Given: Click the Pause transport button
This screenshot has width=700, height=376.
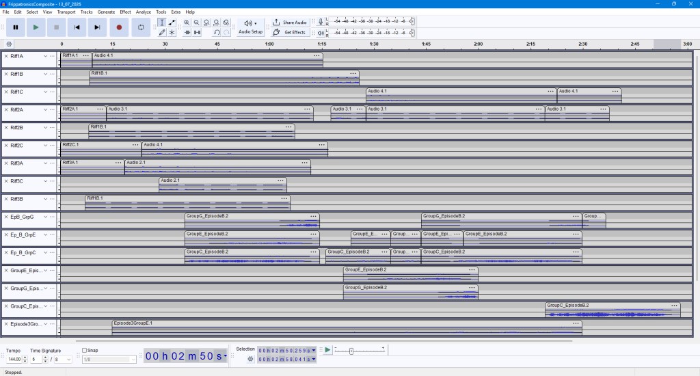Looking at the screenshot, I should click(16, 27).
